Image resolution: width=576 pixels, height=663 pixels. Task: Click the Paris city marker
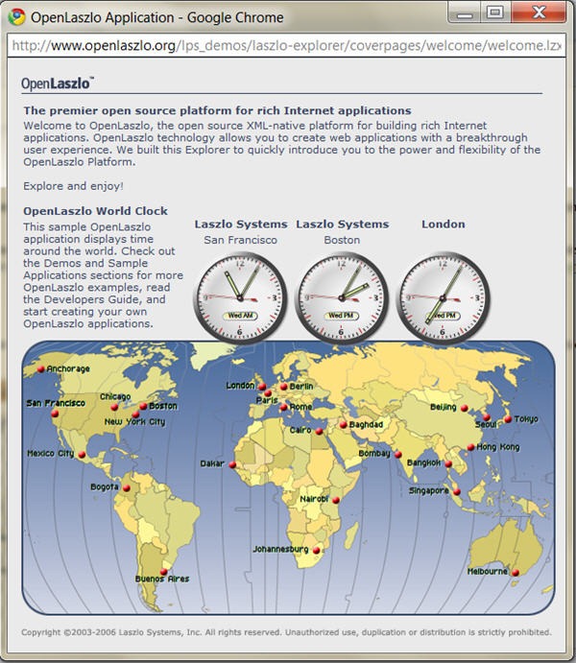coord(268,393)
